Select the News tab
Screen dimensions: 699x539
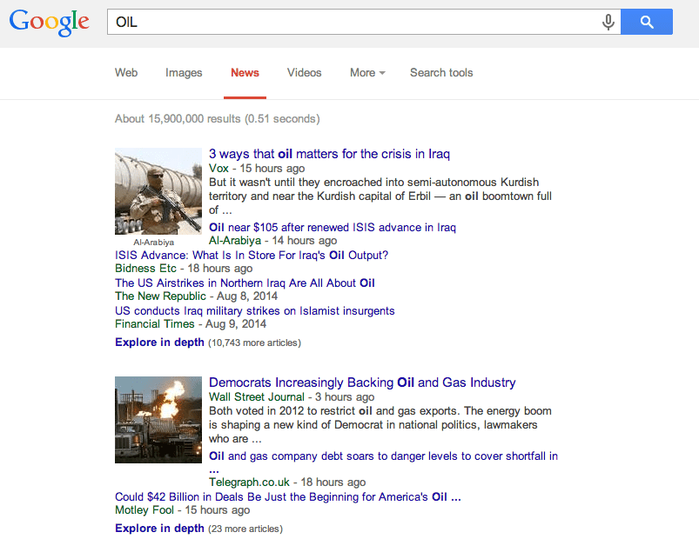coord(245,72)
